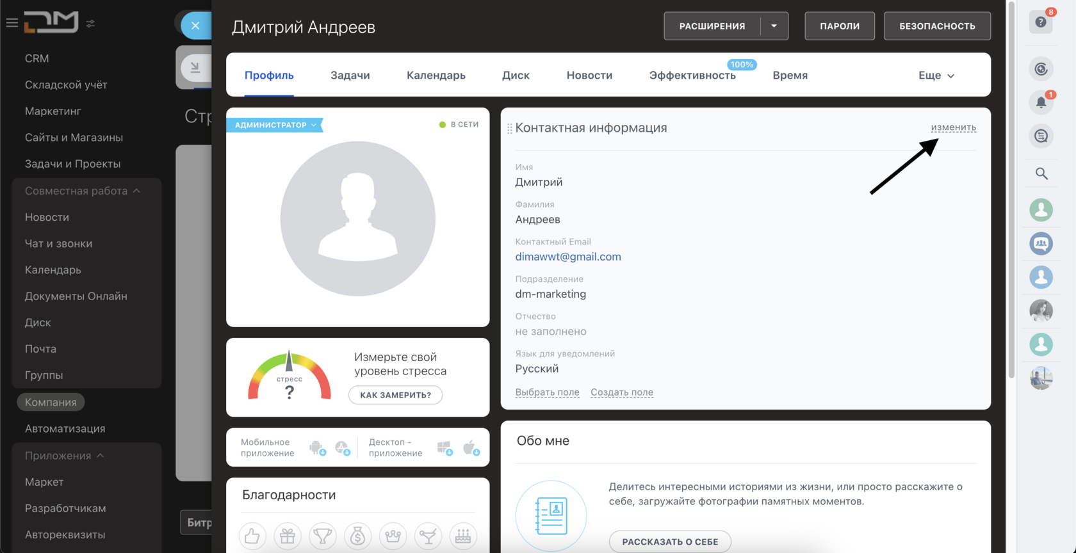The image size is (1076, 553).
Task: Click the profile avatar placeholder
Action: [x=358, y=218]
